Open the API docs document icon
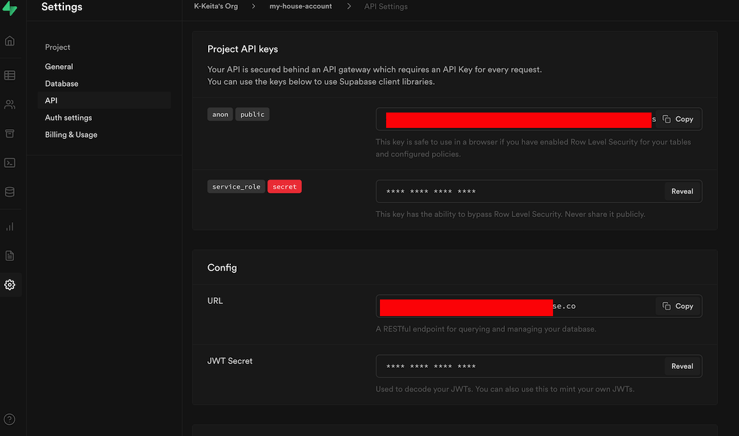 click(10, 255)
